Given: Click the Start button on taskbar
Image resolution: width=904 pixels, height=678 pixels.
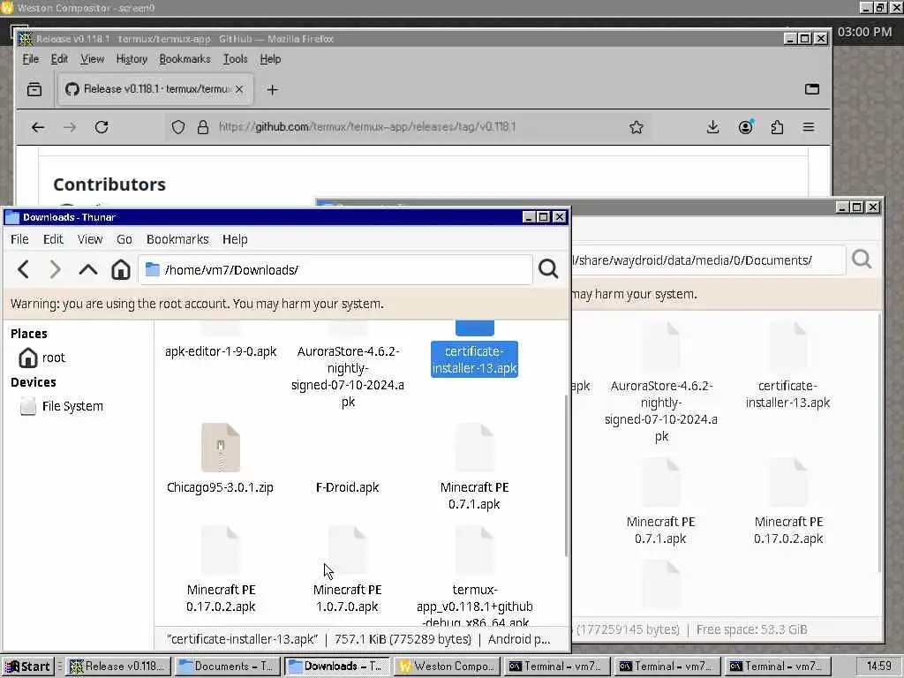Looking at the screenshot, I should 28,667.
